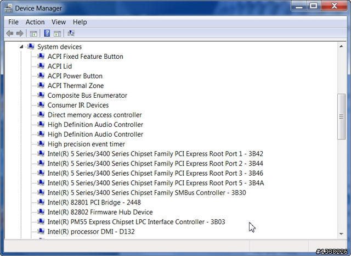Click the Forward arrow toolbar icon

point(20,34)
